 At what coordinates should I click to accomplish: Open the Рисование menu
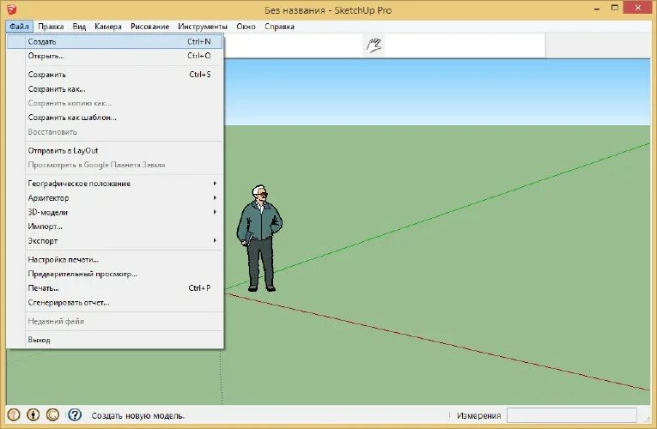click(149, 27)
